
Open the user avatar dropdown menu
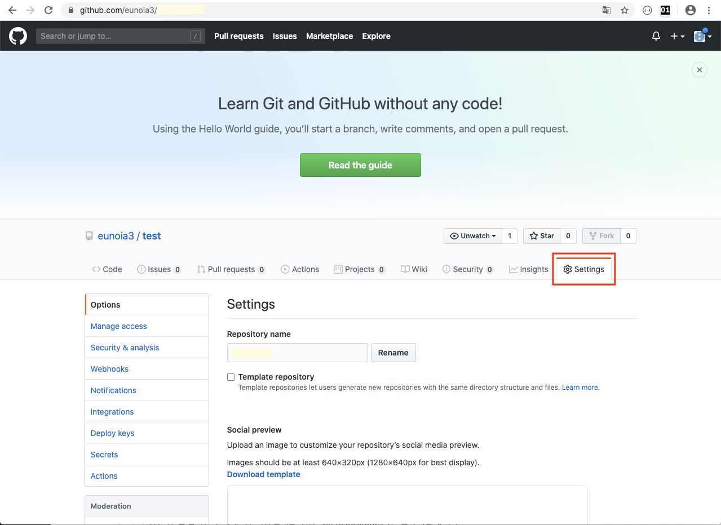click(702, 36)
